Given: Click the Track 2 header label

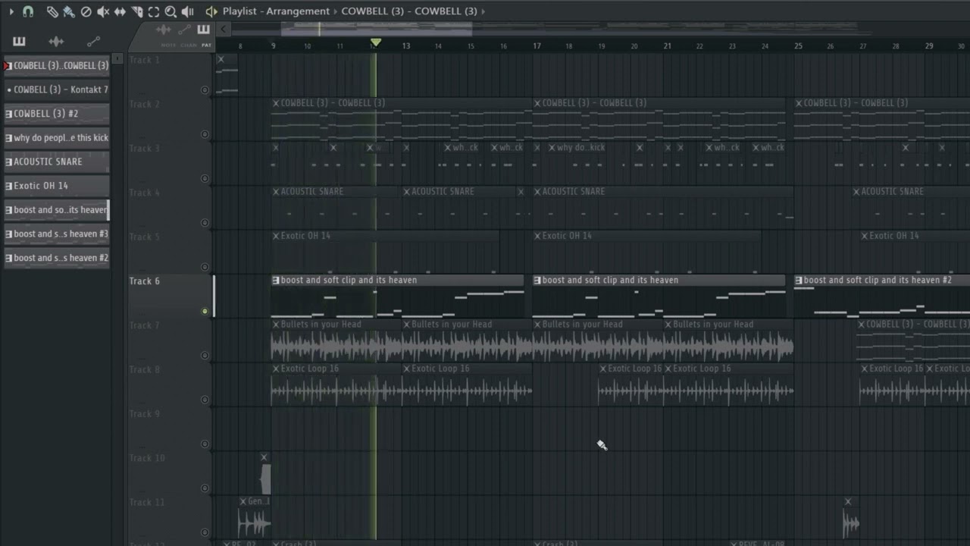Looking at the screenshot, I should 145,104.
